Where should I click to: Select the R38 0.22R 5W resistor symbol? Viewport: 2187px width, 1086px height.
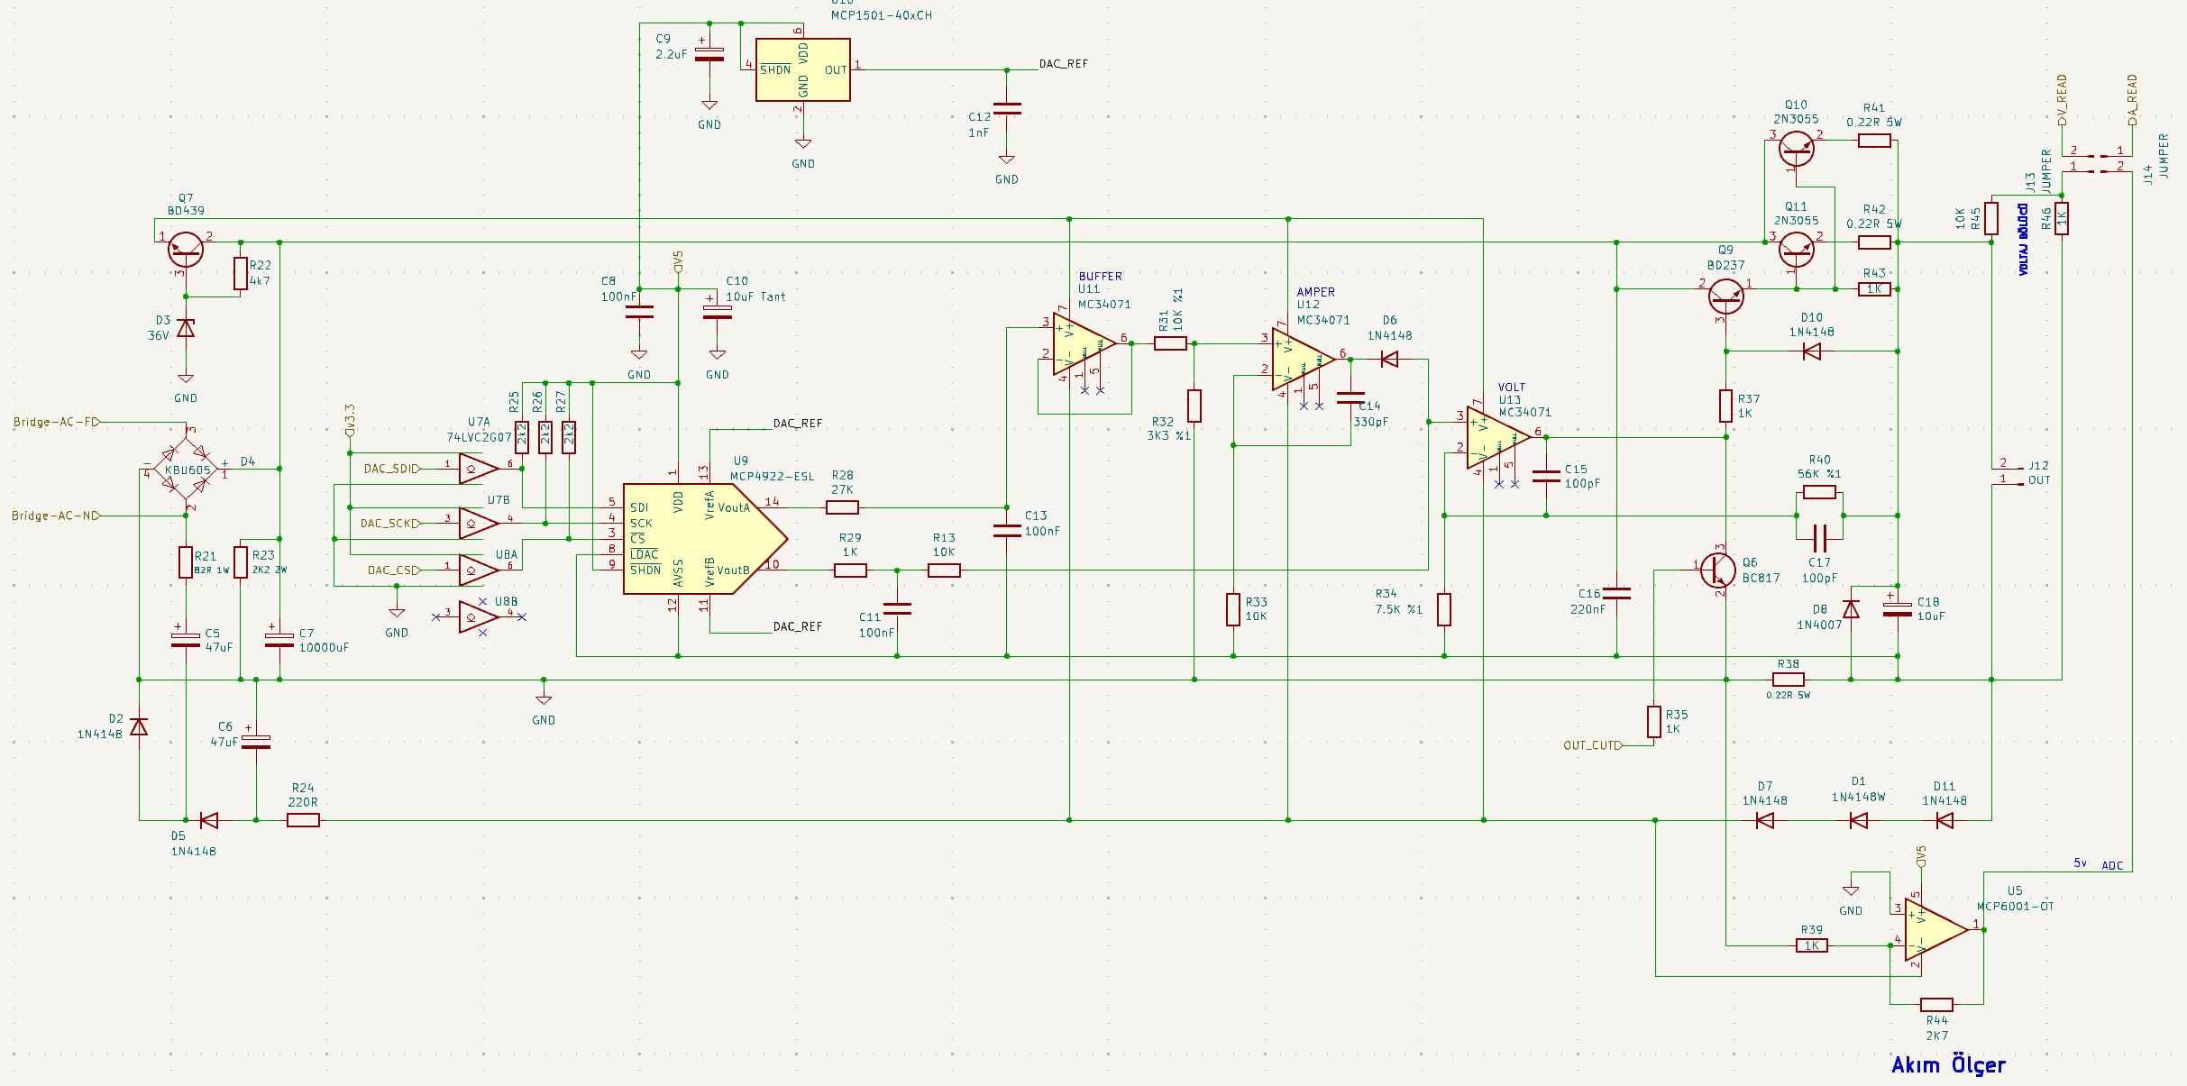[1788, 680]
